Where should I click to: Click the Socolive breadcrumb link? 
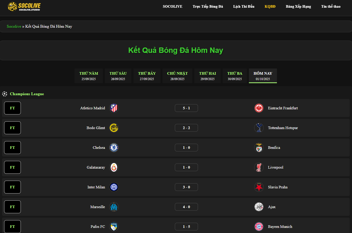point(14,26)
